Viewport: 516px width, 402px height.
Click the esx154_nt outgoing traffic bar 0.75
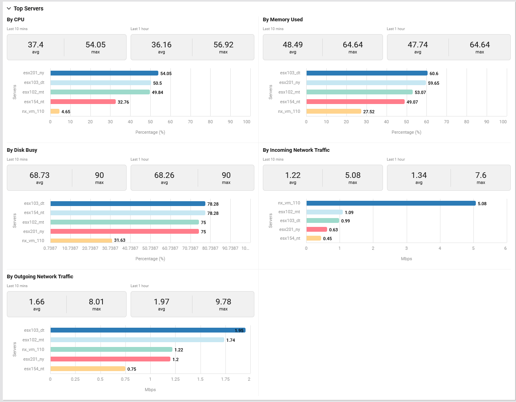click(88, 369)
